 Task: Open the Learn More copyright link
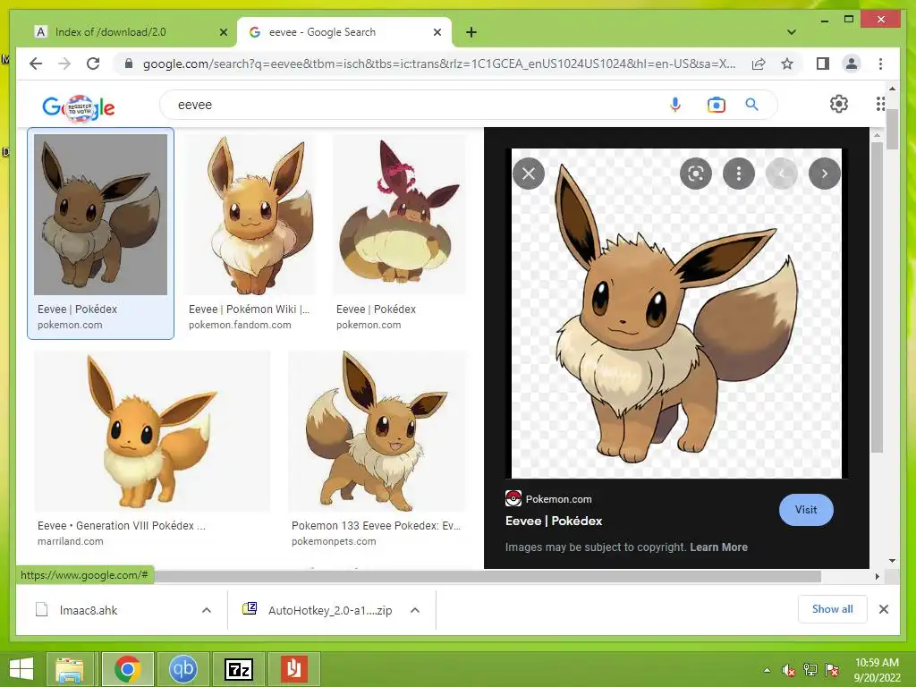click(x=718, y=547)
